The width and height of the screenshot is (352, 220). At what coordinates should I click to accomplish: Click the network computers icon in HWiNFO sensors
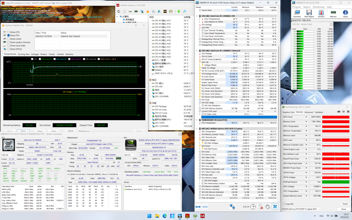click(232, 207)
